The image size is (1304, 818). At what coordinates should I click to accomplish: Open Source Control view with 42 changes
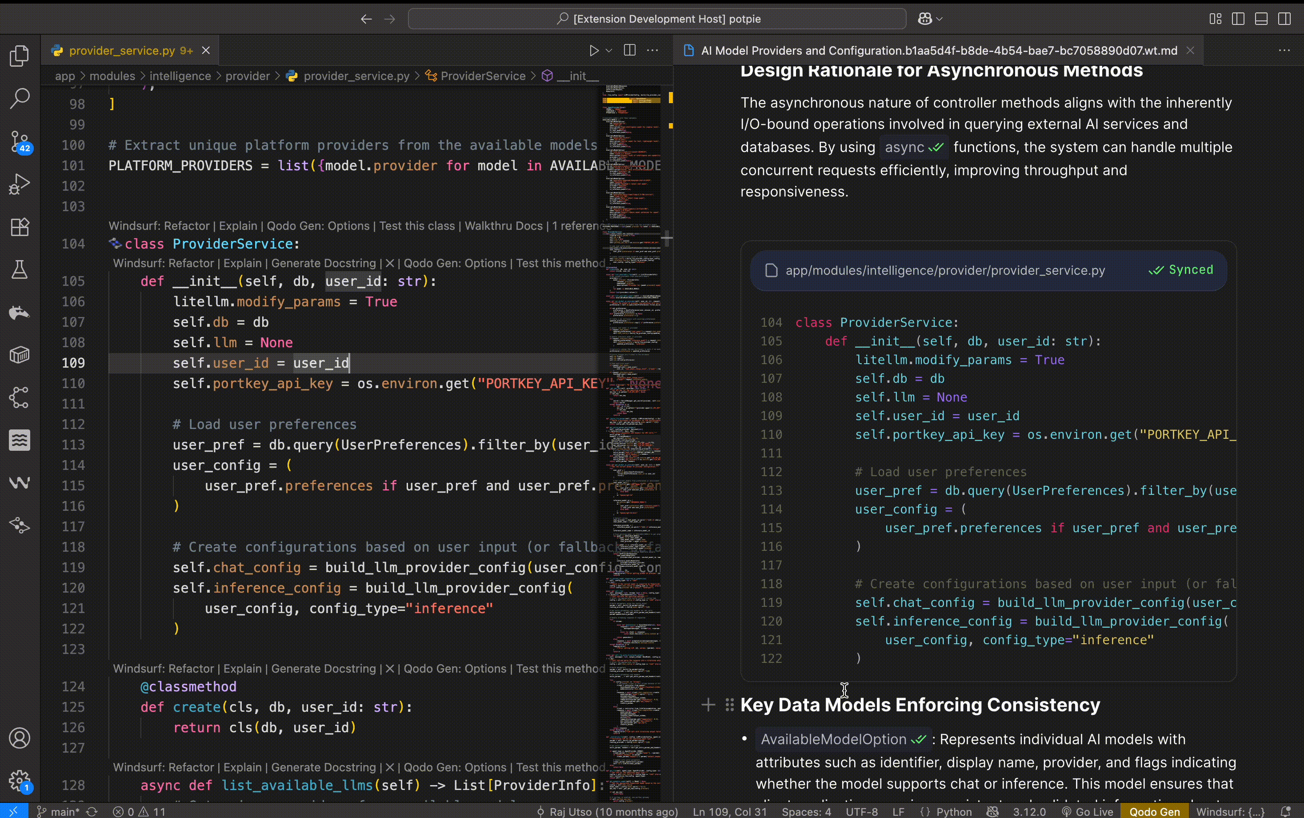(x=20, y=142)
